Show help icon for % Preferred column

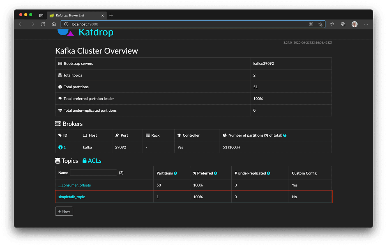(215, 173)
